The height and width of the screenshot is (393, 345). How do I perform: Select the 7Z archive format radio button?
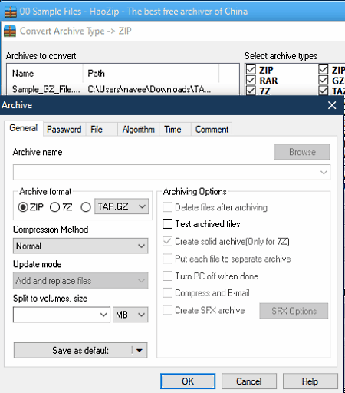pyautogui.click(x=54, y=207)
